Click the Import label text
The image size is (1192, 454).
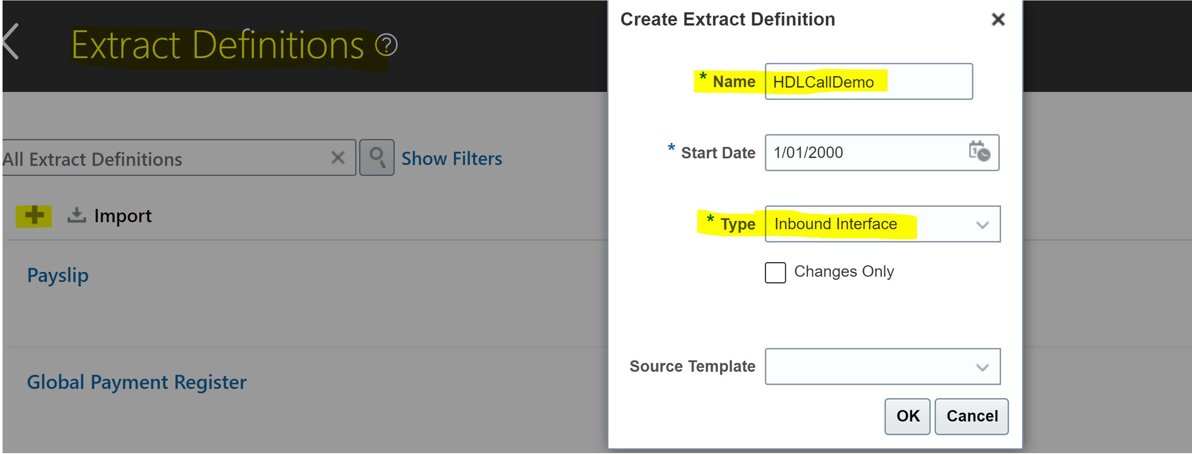(x=122, y=216)
